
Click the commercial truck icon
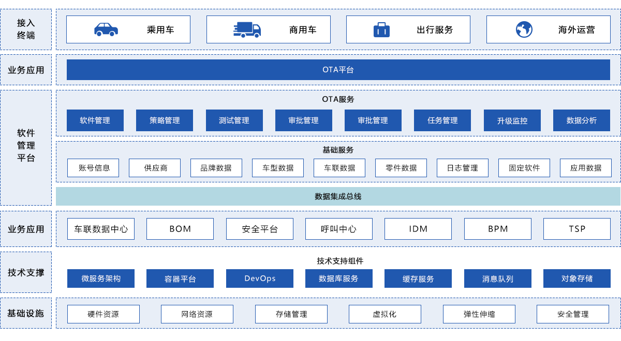[246, 29]
